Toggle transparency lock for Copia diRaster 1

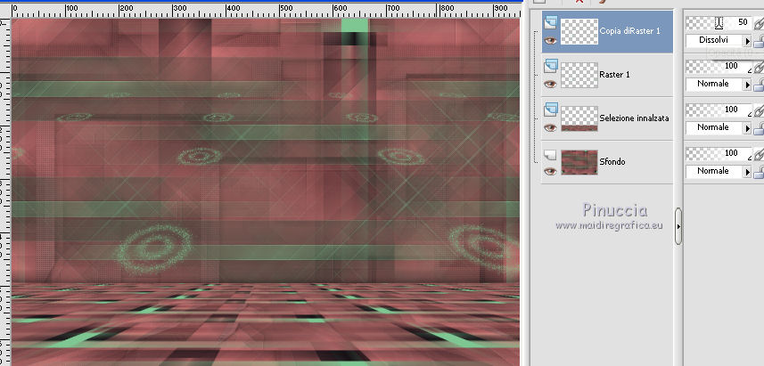coord(759,43)
